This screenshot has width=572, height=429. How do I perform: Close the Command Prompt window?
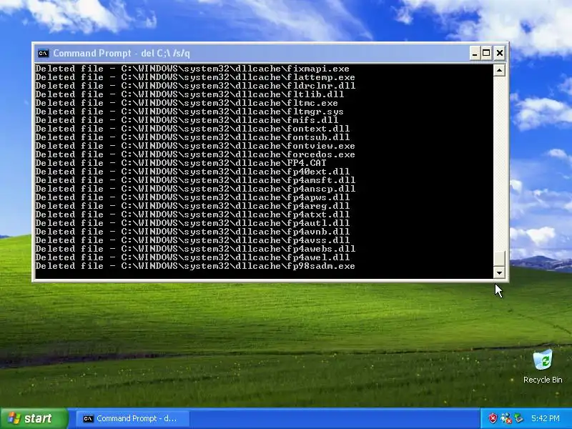[500, 53]
